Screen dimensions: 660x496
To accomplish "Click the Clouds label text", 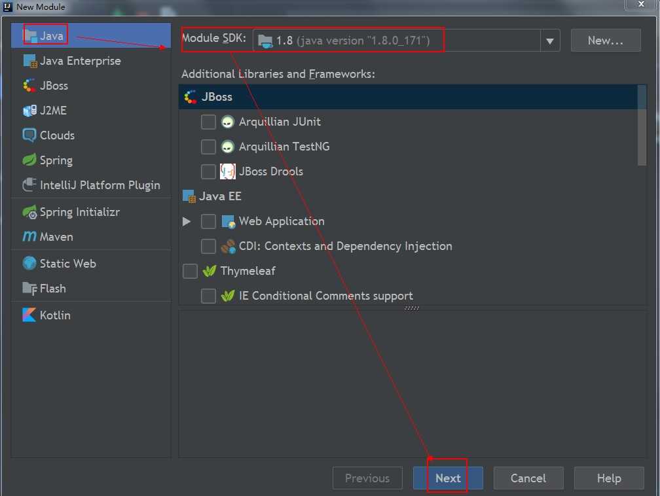I will point(57,135).
